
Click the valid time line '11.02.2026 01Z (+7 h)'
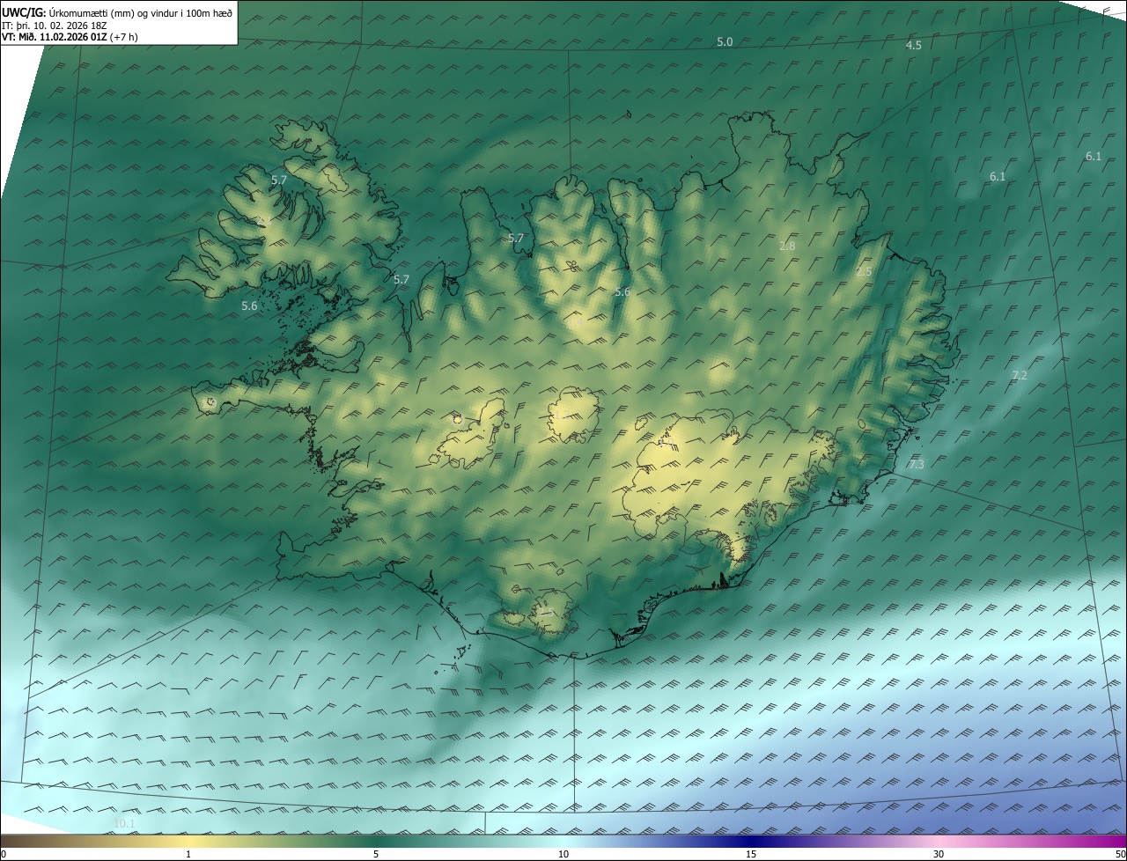(x=90, y=37)
